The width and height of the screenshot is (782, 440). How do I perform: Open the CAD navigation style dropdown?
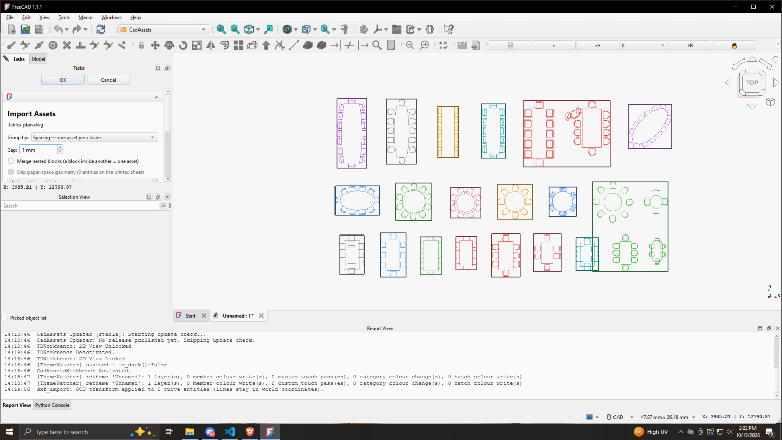[x=620, y=417]
